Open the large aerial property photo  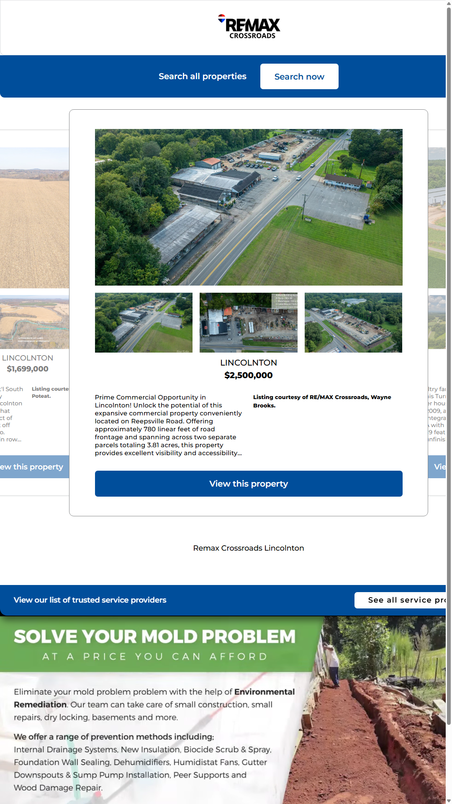click(249, 207)
